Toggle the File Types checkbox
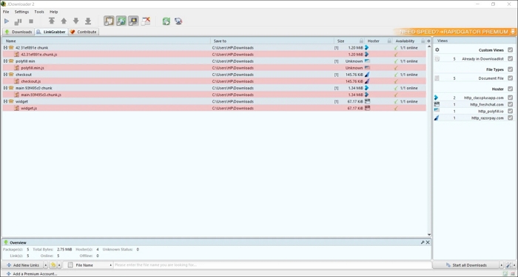This screenshot has width=518, height=277. coord(511,69)
